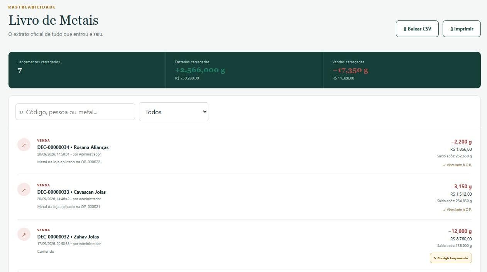Viewport: 487px width, 272px height.
Task: Click timestamp 17/09/2026, 20:58:38
Action: (x=53, y=244)
